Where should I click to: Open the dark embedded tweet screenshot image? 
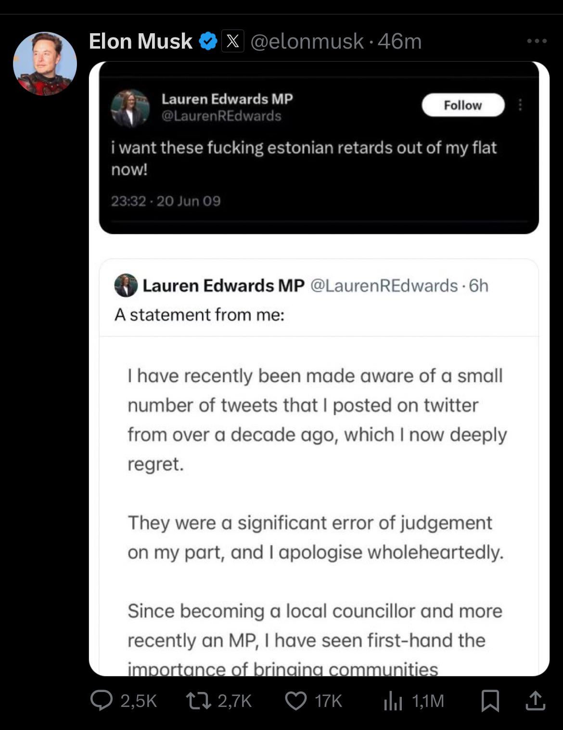click(x=319, y=148)
